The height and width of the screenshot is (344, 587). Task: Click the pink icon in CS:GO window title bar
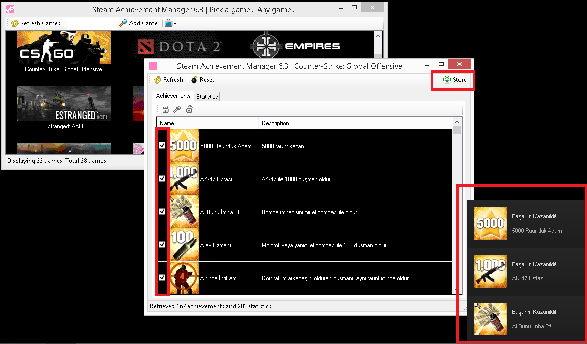click(x=152, y=66)
